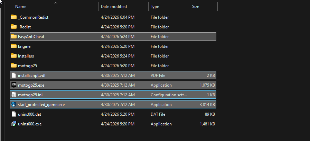The width and height of the screenshot is (310, 141).
Task: Click the Installers folder icon
Action: point(13,56)
